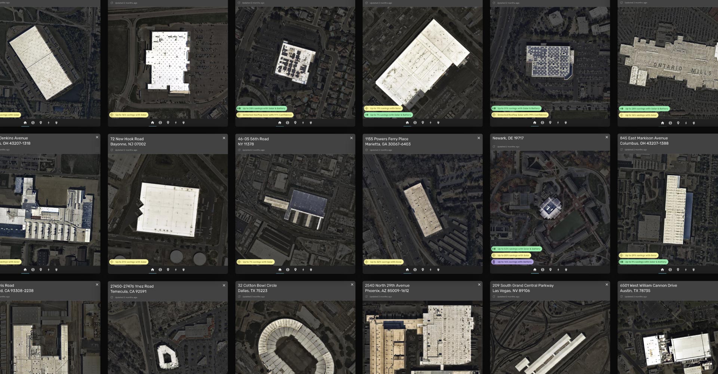718x374 pixels.
Task: Open the plug icon tab on 72 New Hook Road card
Action: (x=184, y=270)
